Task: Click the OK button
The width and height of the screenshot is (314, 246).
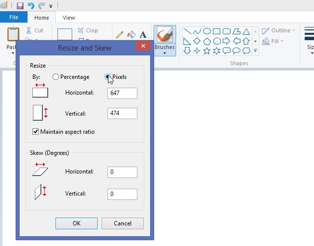Action: point(77,223)
